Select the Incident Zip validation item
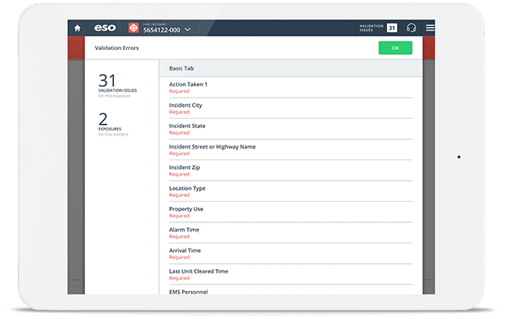The height and width of the screenshot is (319, 512). tap(291, 171)
